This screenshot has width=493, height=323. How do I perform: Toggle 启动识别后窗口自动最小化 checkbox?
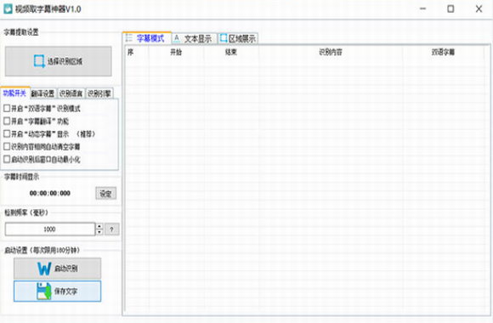click(x=7, y=159)
